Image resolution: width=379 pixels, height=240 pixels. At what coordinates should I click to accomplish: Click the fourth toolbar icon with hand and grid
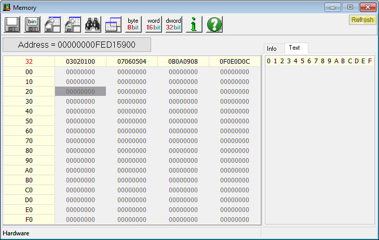pyautogui.click(x=72, y=24)
